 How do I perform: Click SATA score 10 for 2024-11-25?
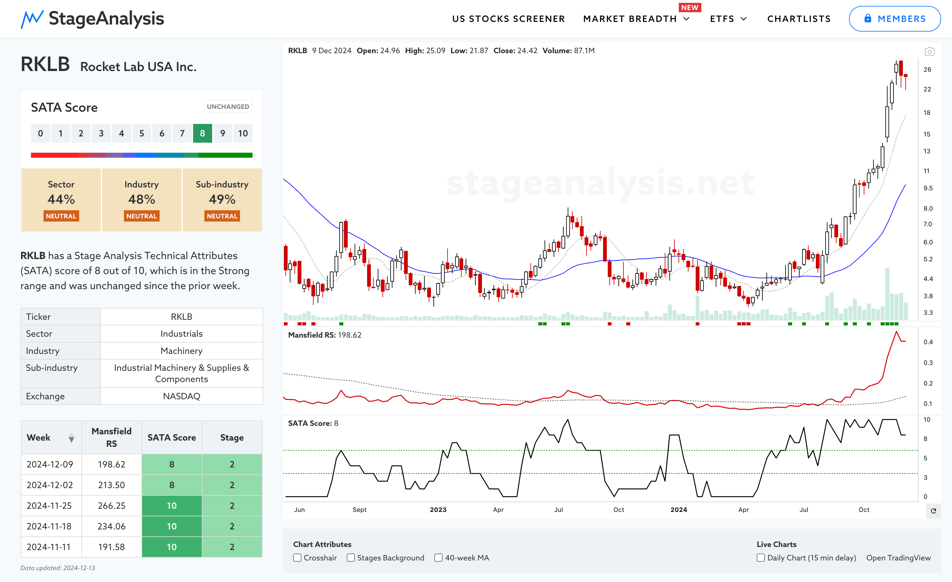[x=171, y=506]
